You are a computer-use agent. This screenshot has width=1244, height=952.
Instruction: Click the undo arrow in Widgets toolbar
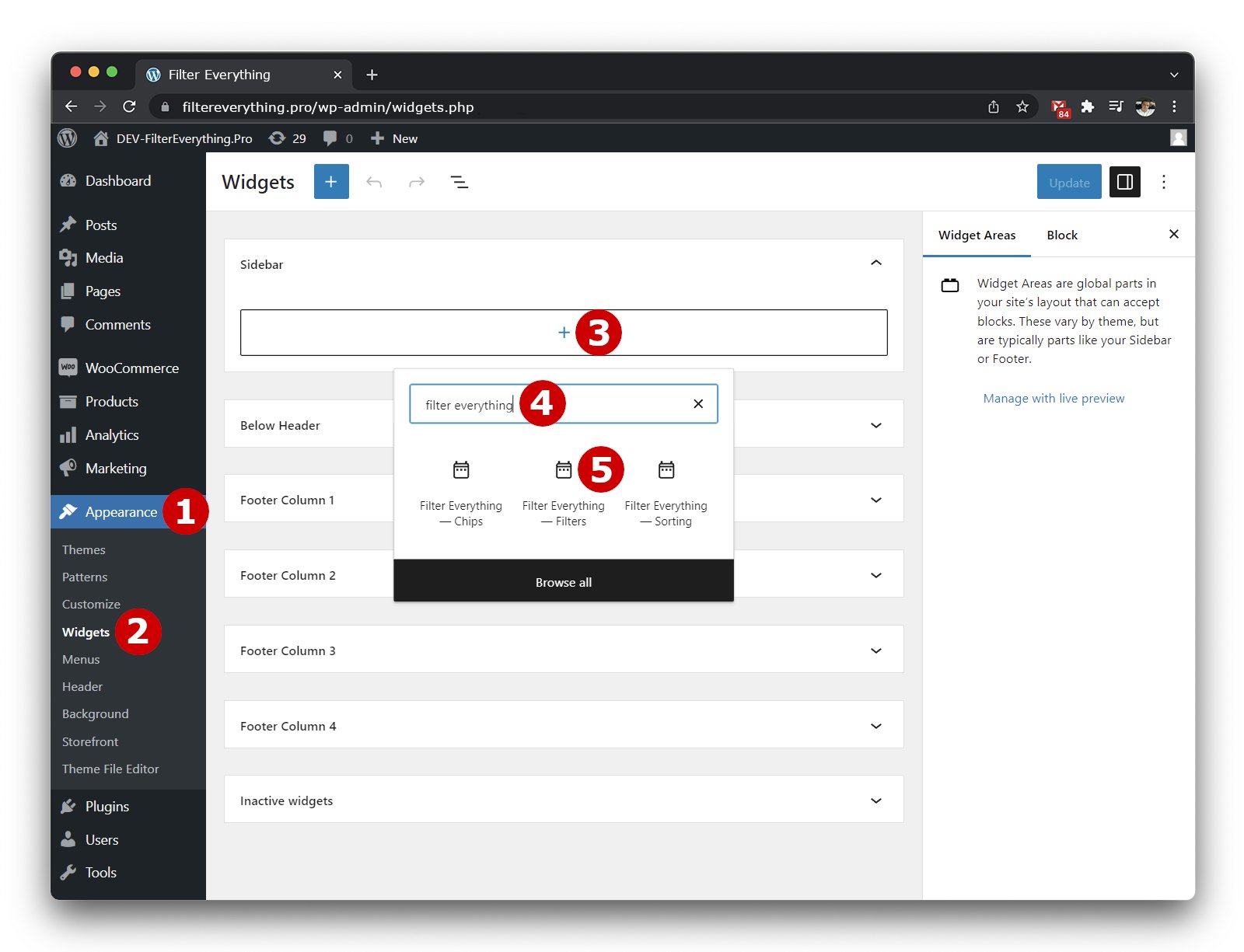point(374,182)
